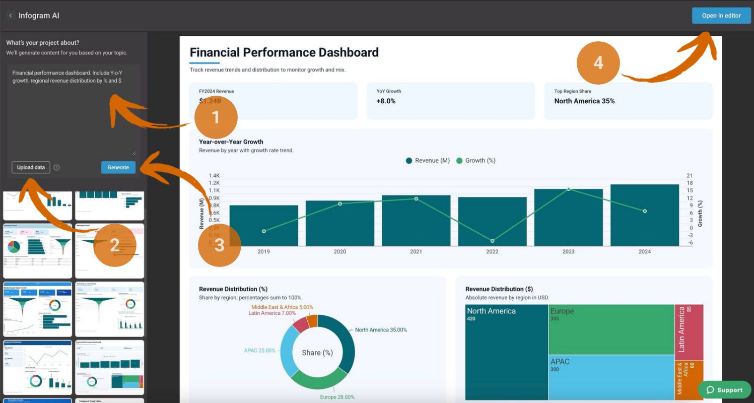Click the Upload data button
Image resolution: width=754 pixels, height=403 pixels.
pyautogui.click(x=31, y=167)
